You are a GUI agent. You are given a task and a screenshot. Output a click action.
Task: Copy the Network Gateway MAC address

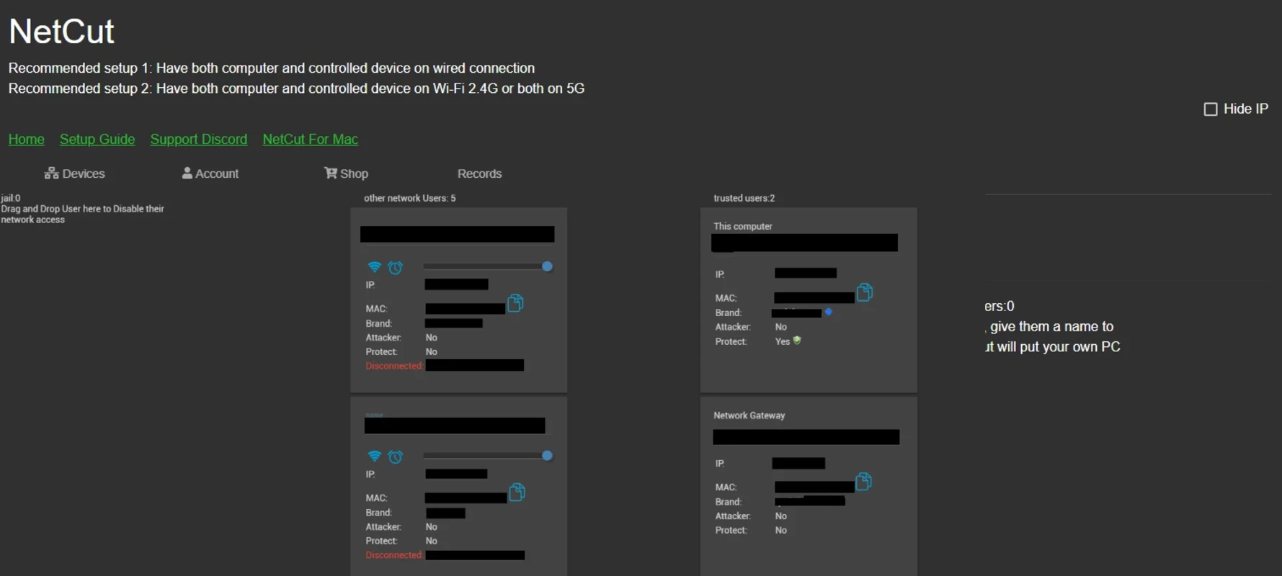[863, 482]
